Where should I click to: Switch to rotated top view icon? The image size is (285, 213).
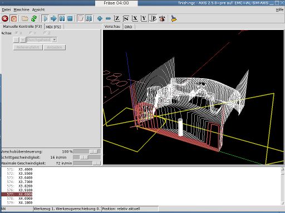click(x=126, y=18)
